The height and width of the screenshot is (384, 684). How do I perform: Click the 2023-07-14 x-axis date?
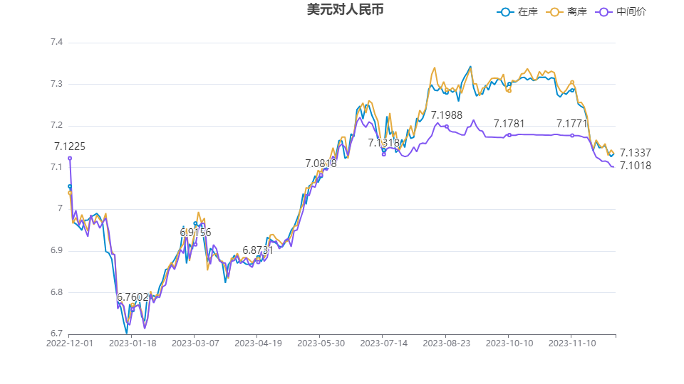coord(383,343)
